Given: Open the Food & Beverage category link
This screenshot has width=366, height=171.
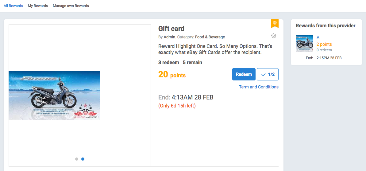Looking at the screenshot, I should click(x=210, y=37).
